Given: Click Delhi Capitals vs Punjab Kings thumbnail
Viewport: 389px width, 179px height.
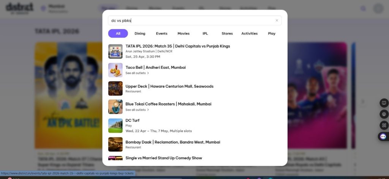Looking at the screenshot, I should pos(115,51).
